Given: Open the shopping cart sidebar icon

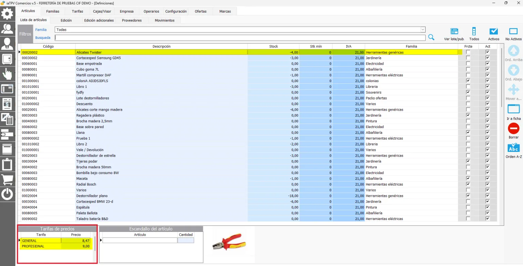Looking at the screenshot, I should click(x=7, y=179).
